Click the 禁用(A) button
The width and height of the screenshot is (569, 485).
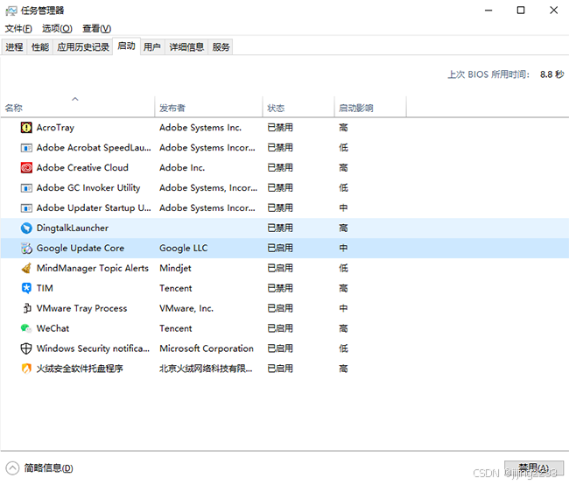click(x=534, y=468)
